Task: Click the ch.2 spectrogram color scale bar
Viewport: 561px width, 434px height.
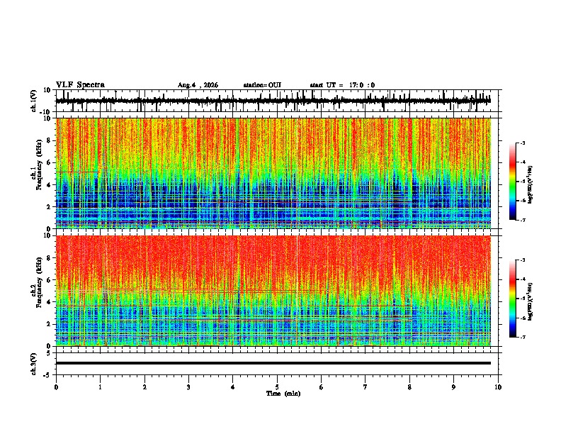Action: [513, 299]
